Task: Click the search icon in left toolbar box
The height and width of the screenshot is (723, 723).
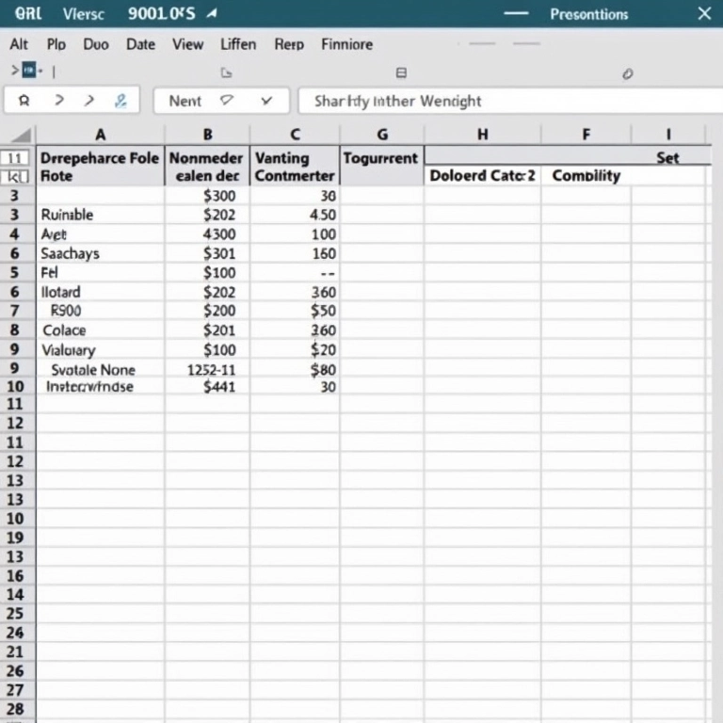Action: [x=24, y=101]
